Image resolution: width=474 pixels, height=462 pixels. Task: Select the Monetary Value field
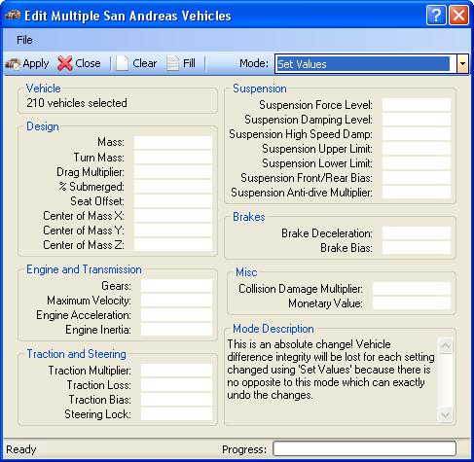point(412,303)
